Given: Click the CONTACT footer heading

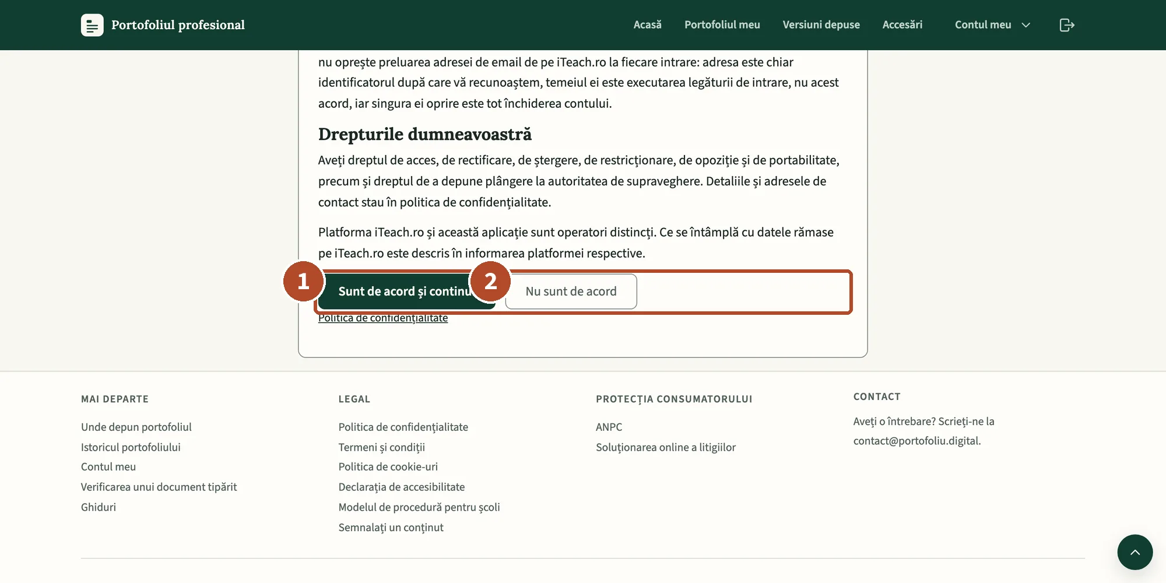Looking at the screenshot, I should (877, 397).
